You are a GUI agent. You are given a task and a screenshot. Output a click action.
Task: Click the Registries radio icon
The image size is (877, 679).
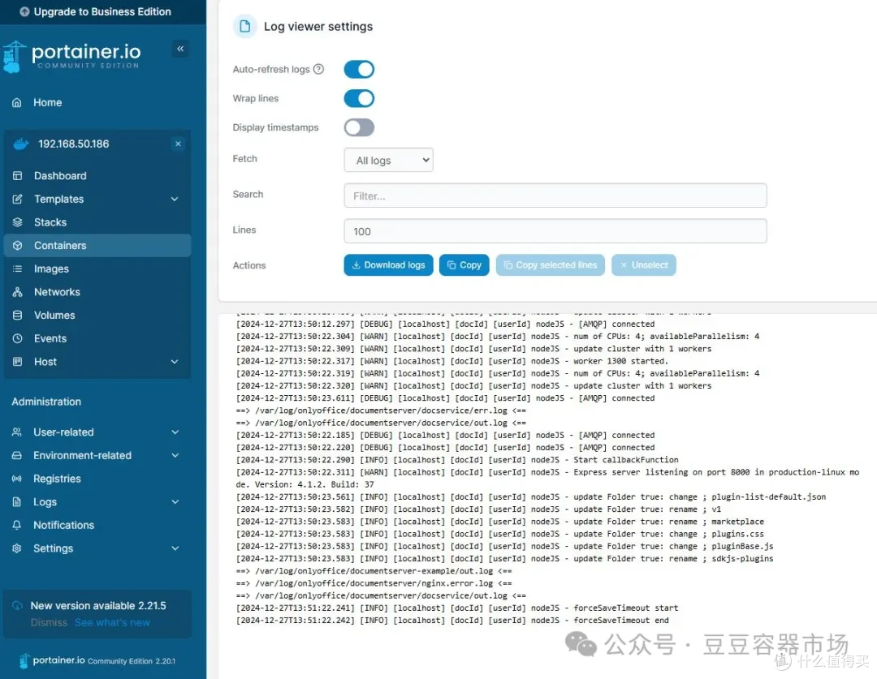[17, 479]
